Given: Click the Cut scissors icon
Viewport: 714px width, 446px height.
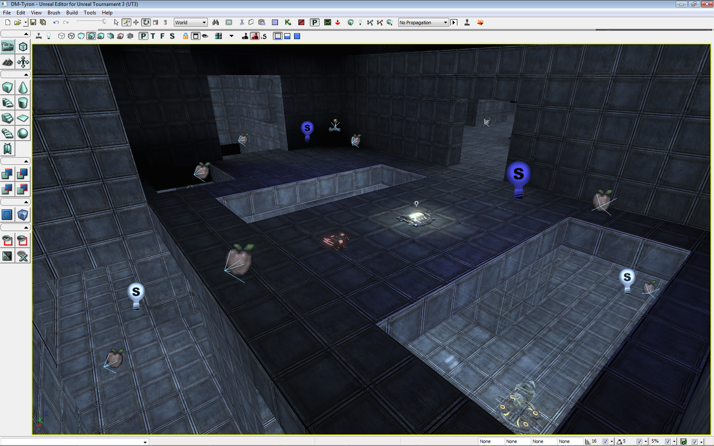Looking at the screenshot, I should [242, 23].
